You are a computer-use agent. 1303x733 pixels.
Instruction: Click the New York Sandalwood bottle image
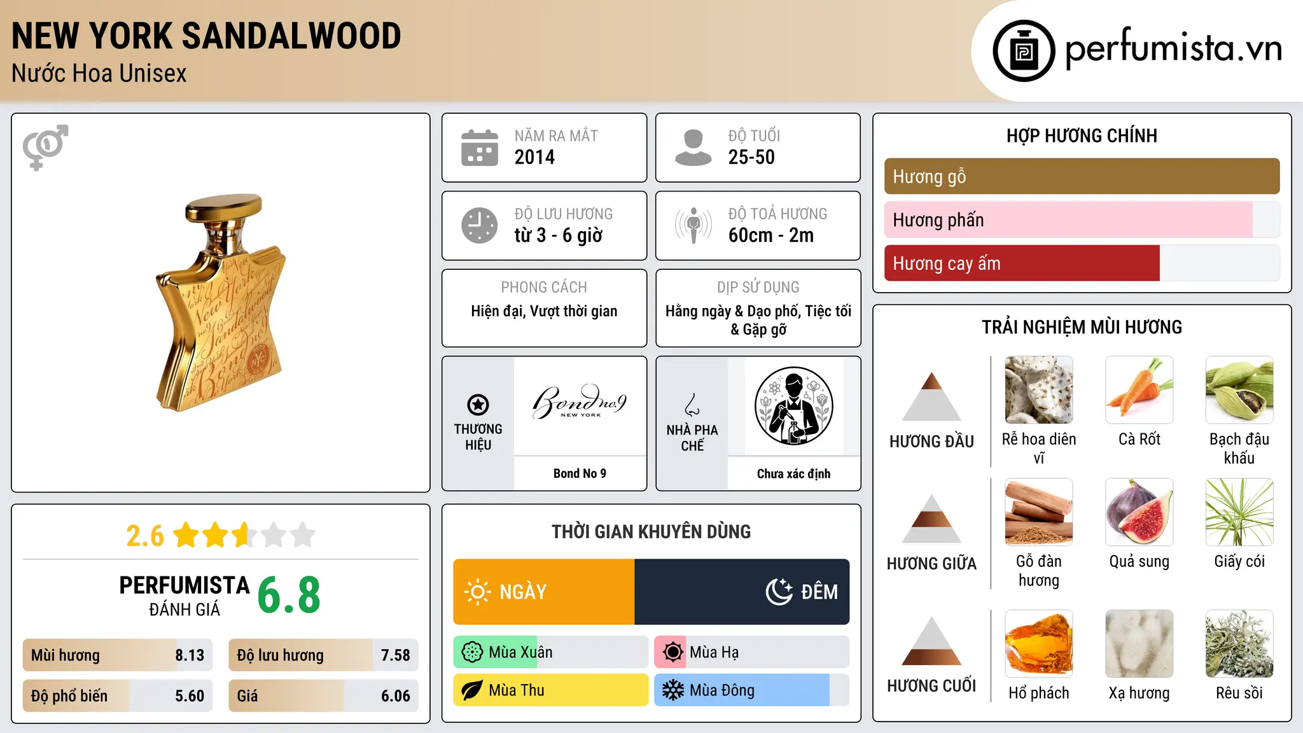[220, 303]
